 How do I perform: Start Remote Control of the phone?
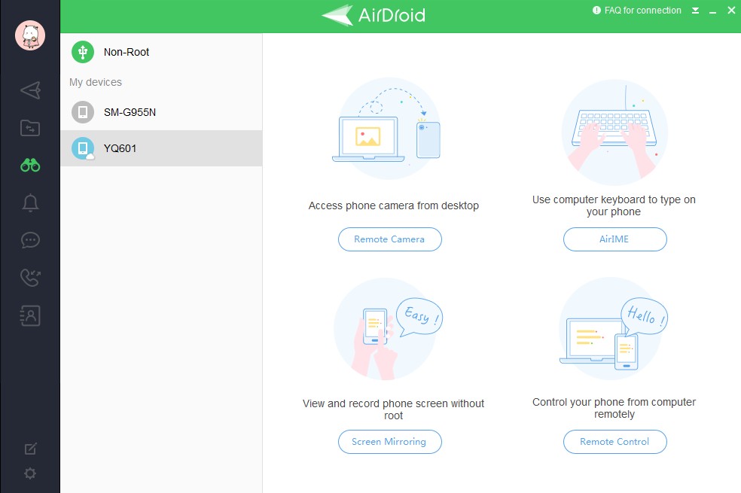(x=614, y=442)
